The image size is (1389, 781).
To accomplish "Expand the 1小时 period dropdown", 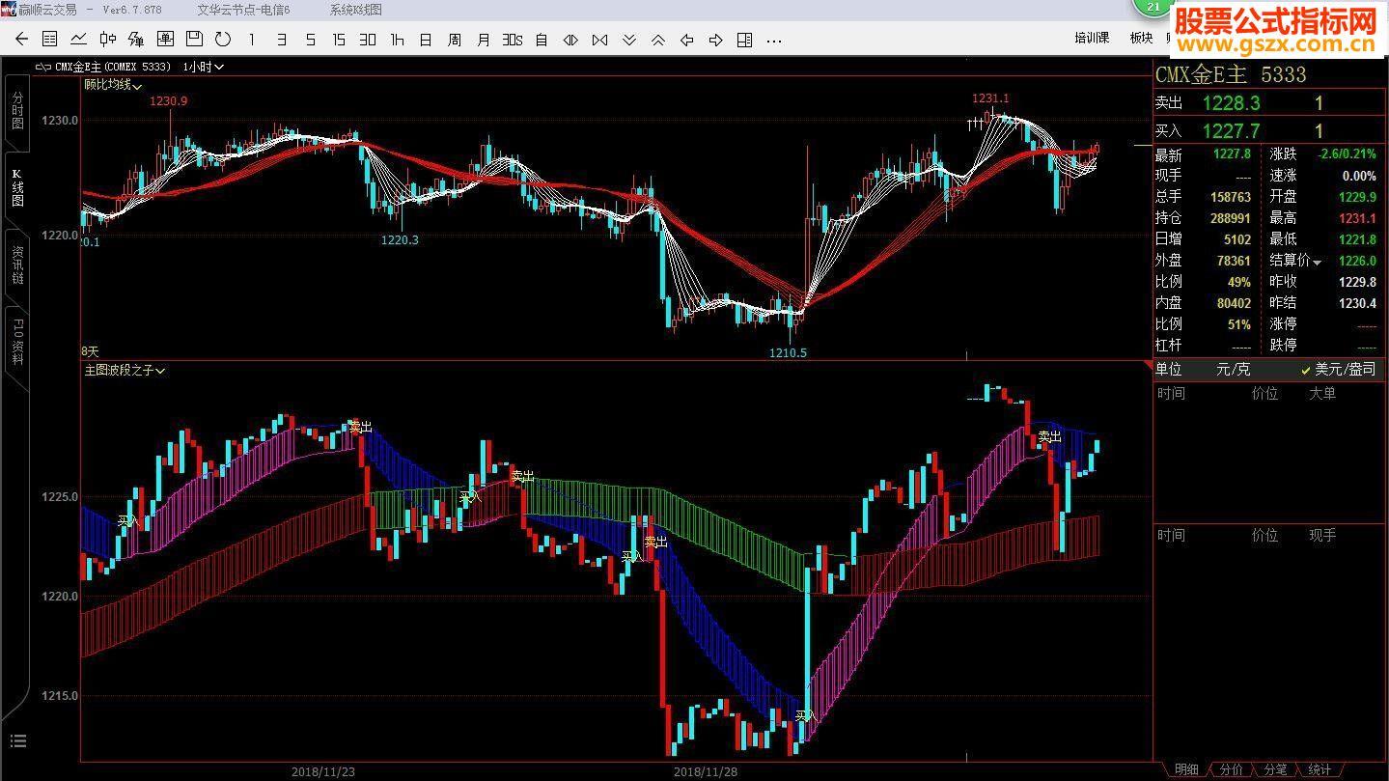I will tap(204, 67).
